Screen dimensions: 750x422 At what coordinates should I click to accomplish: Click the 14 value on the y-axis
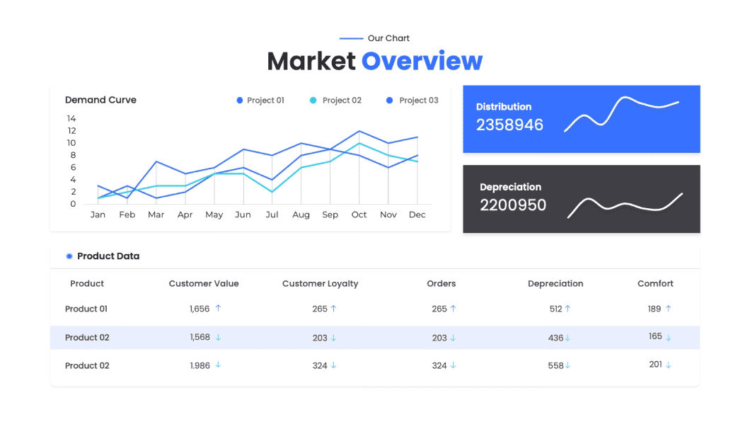[71, 119]
